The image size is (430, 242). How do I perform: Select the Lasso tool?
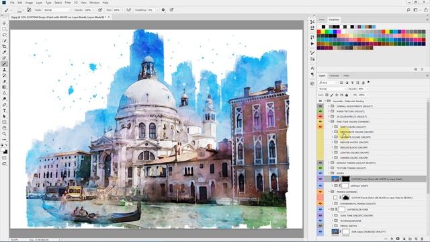click(5, 35)
